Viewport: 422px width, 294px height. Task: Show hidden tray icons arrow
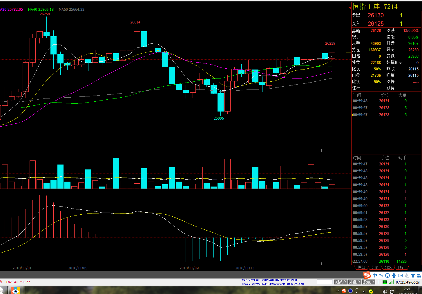[x=364, y=292]
